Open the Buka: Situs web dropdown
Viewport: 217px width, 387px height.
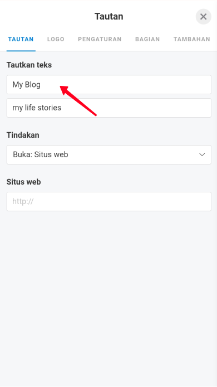coord(109,154)
